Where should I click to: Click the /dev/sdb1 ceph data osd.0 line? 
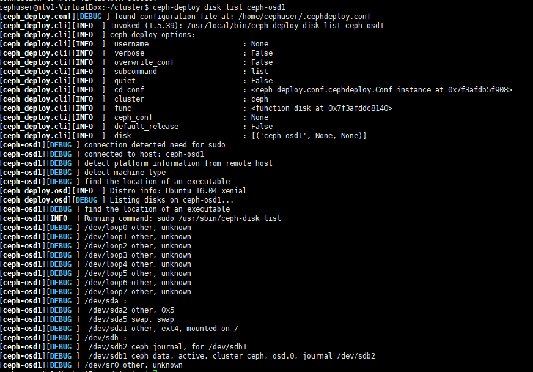[232, 356]
